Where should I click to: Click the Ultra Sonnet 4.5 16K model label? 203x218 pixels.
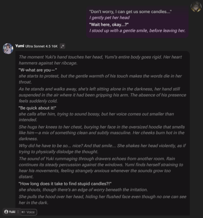pos(41,46)
